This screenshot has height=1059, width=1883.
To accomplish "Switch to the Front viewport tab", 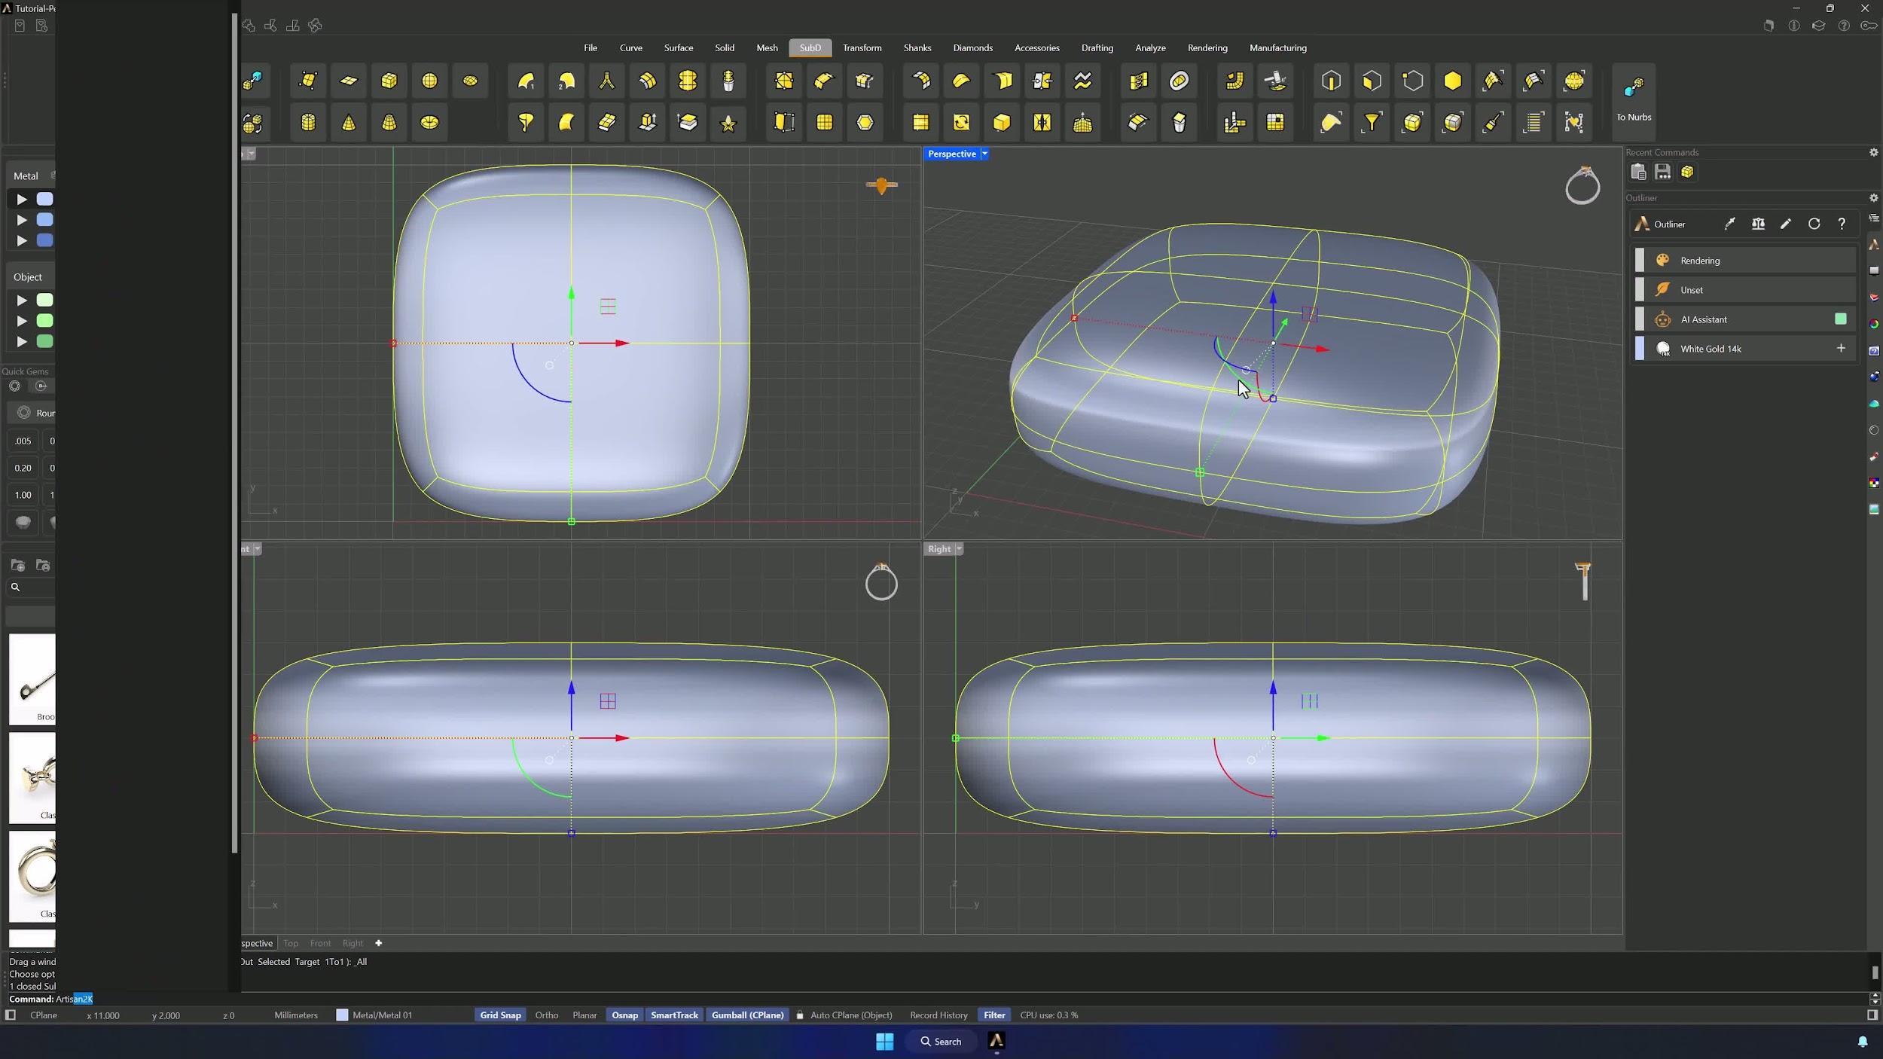I will pos(320,943).
